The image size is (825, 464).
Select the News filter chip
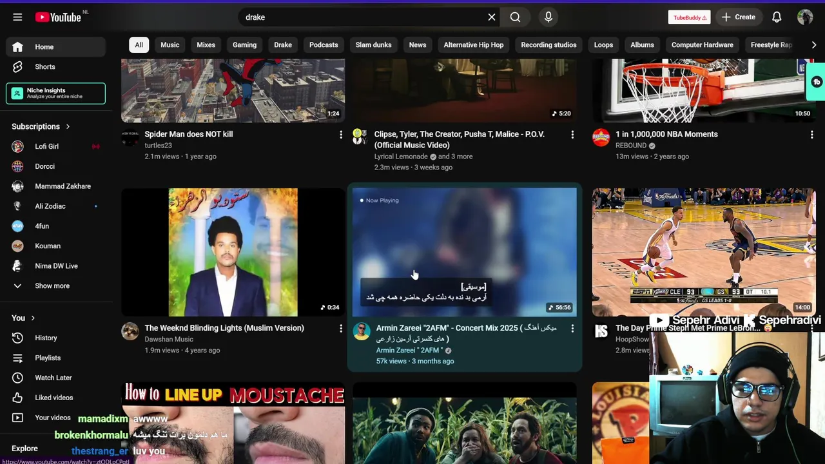(x=418, y=44)
